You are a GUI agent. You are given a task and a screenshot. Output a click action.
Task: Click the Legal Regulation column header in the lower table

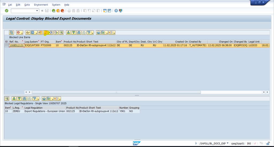[x=45, y=108]
